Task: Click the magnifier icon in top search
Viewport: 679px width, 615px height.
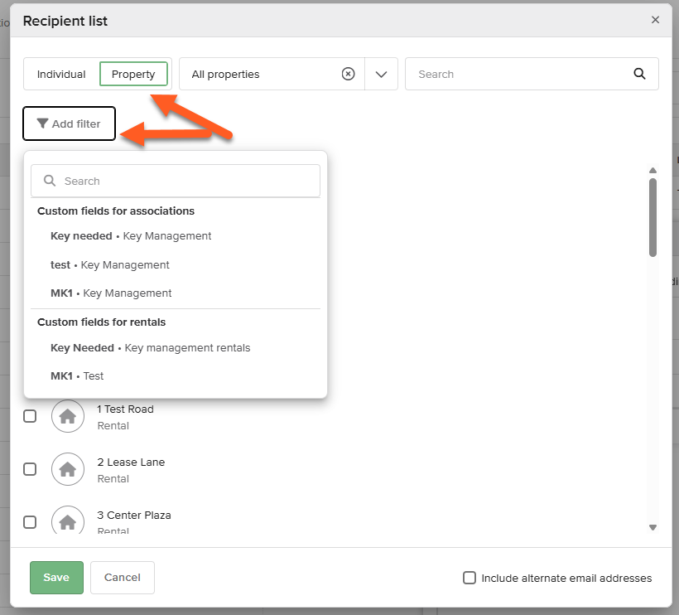Action: 639,74
